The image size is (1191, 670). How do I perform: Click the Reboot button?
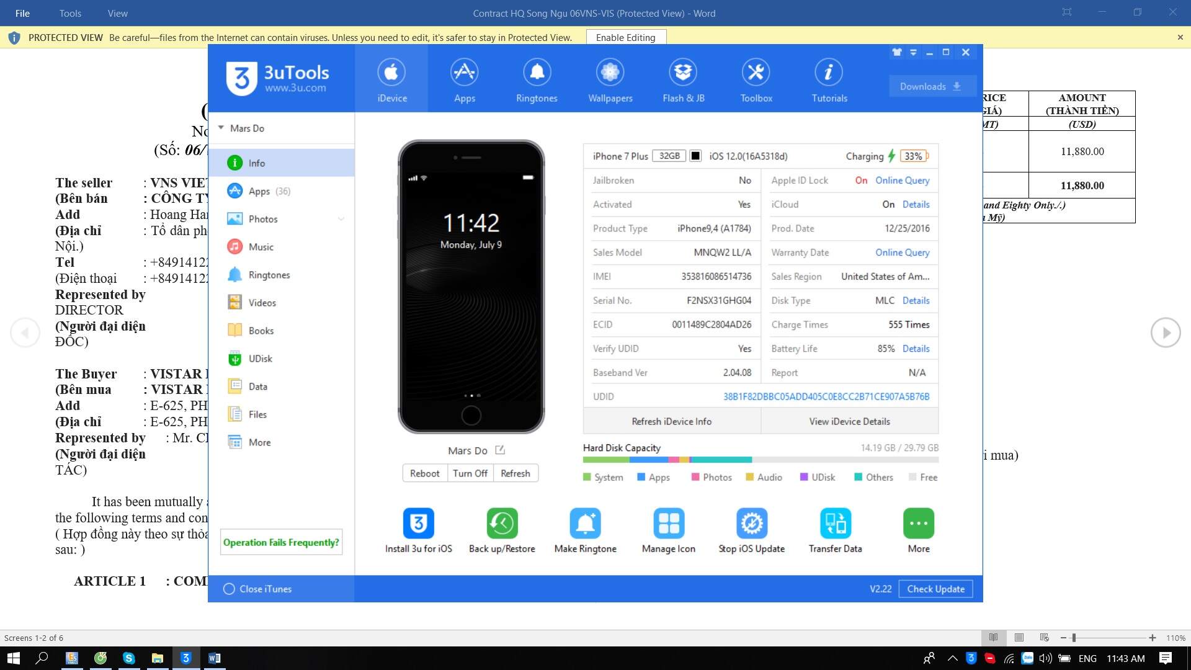coord(425,473)
